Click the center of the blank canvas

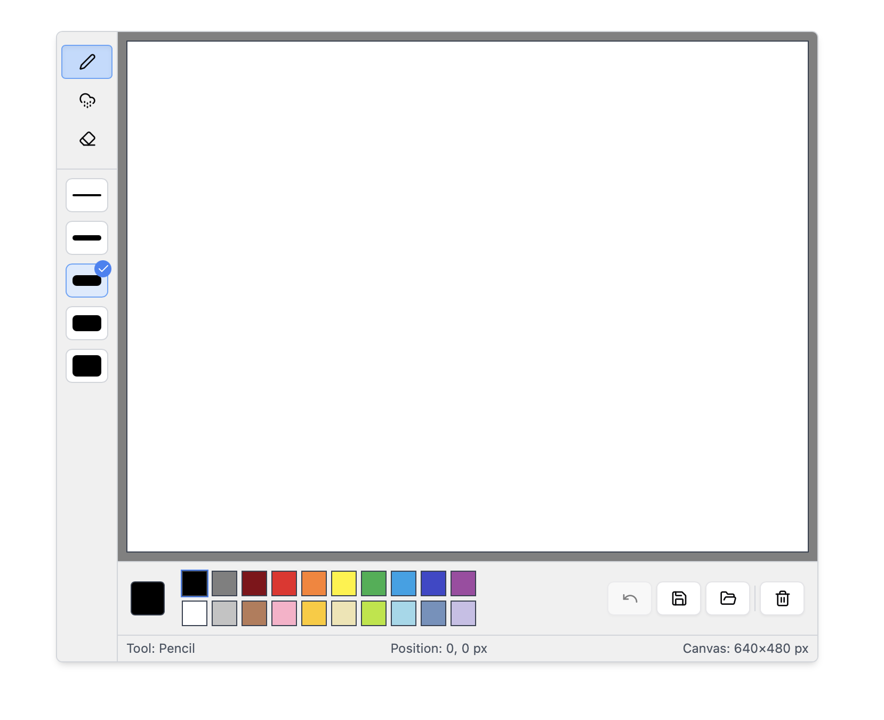[x=468, y=297]
